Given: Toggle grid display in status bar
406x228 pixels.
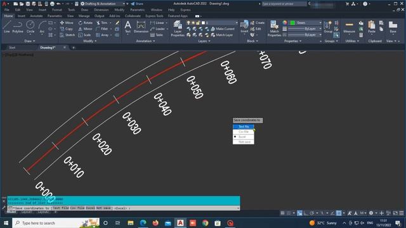Looking at the screenshot, I should 282,213.
